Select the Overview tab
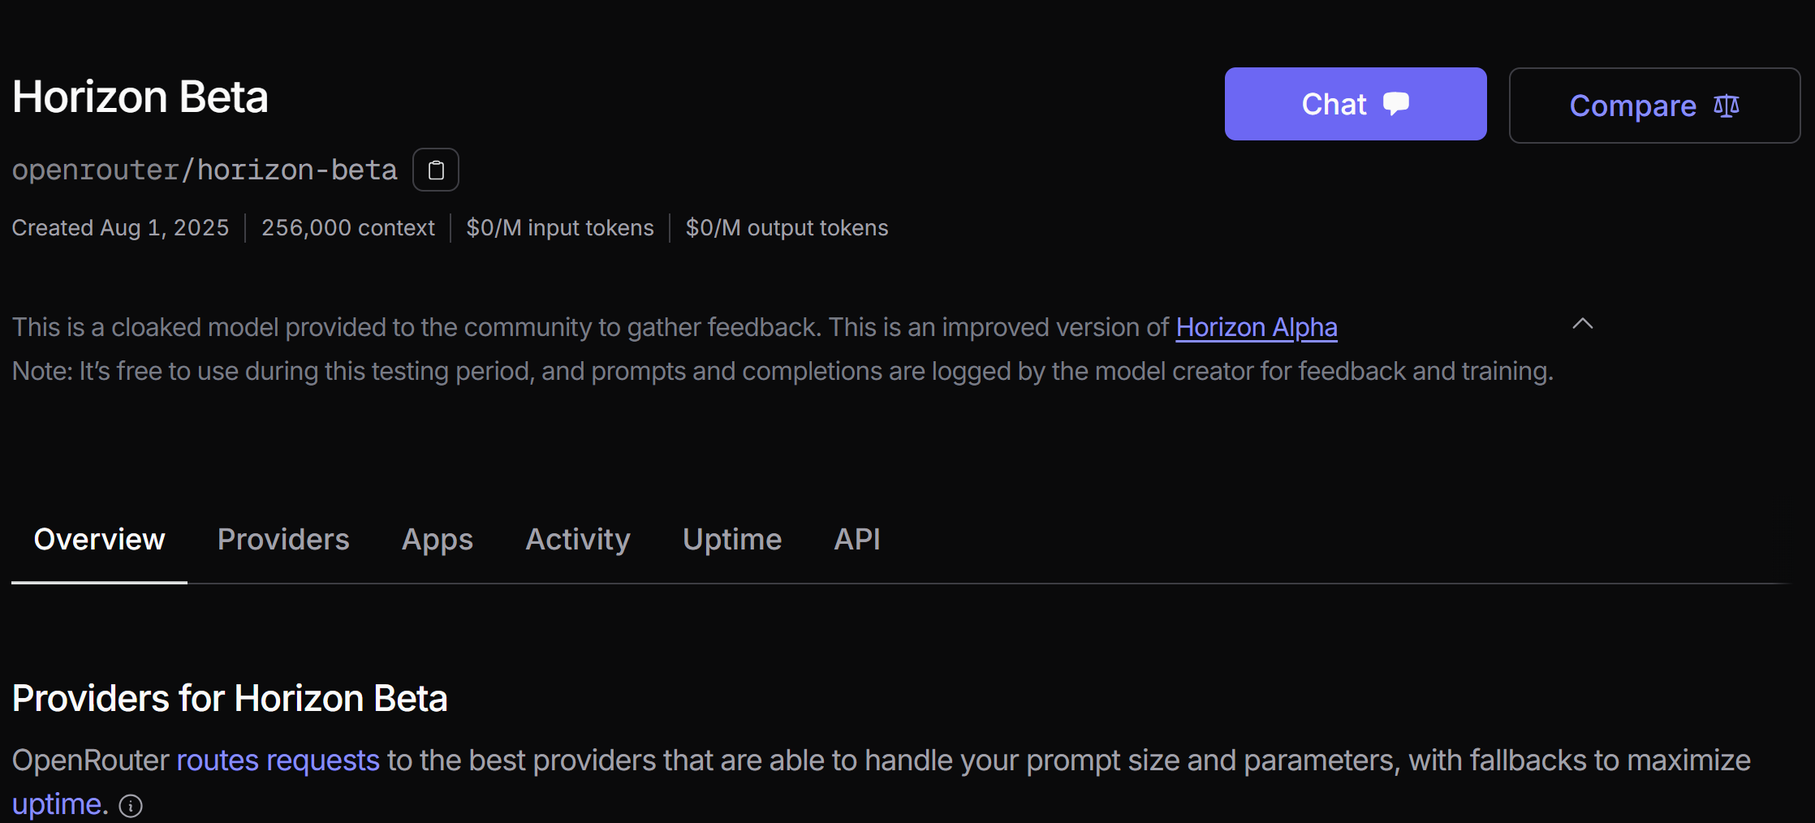The height and width of the screenshot is (823, 1815). click(99, 540)
